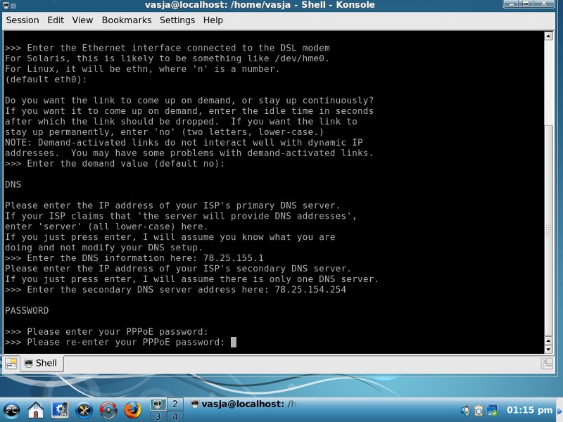
Task: Click the close session icon at tab bar right
Action: pos(547,363)
